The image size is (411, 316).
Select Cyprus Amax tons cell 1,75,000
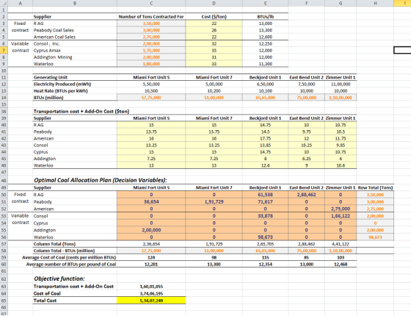tap(151, 51)
